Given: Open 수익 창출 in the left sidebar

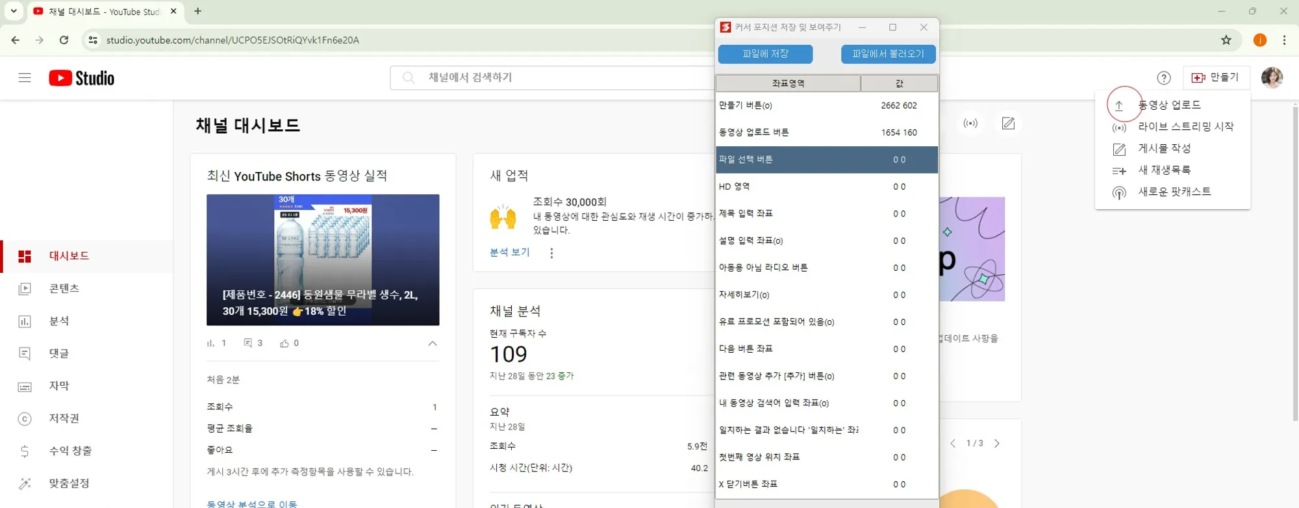Looking at the screenshot, I should 87,451.
